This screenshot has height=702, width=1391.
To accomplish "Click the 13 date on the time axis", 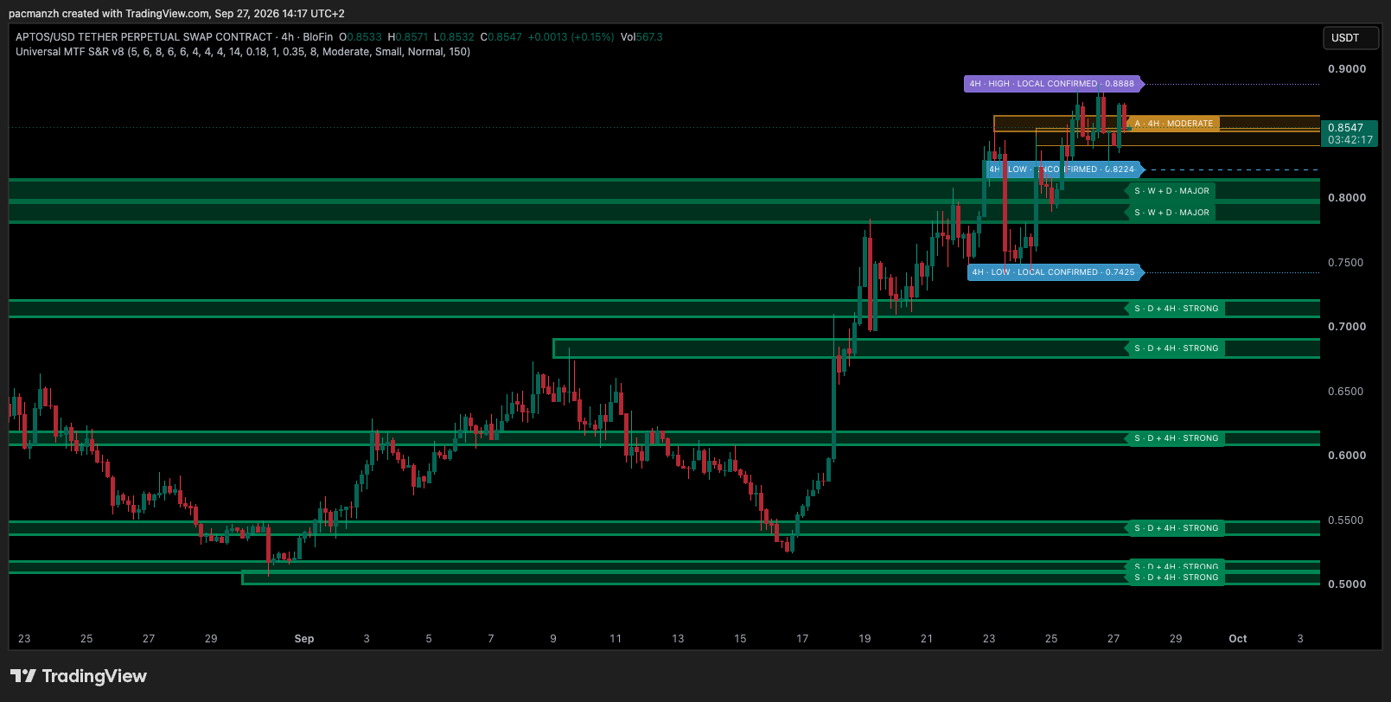I will [x=678, y=639].
